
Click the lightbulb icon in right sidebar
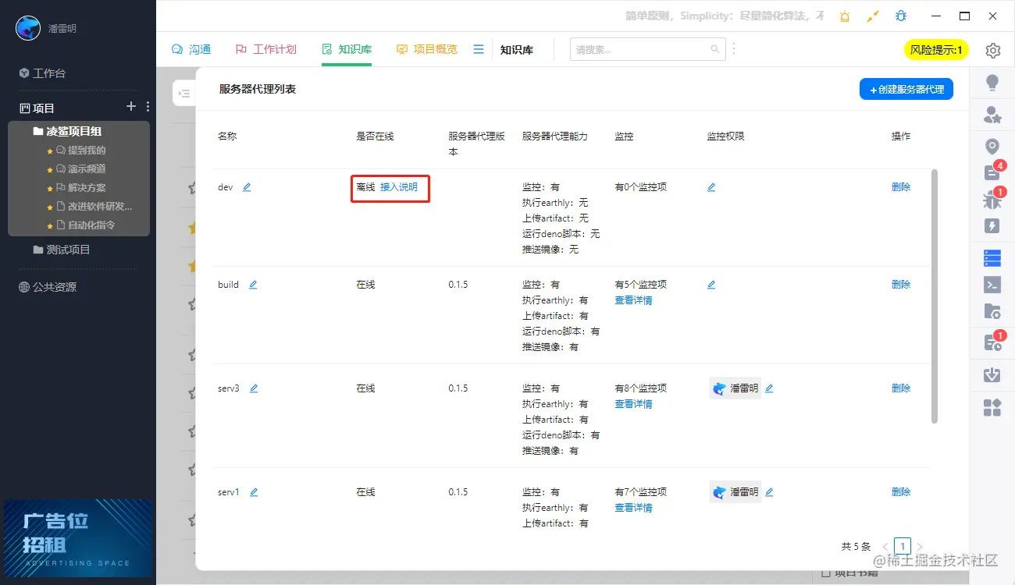(992, 83)
